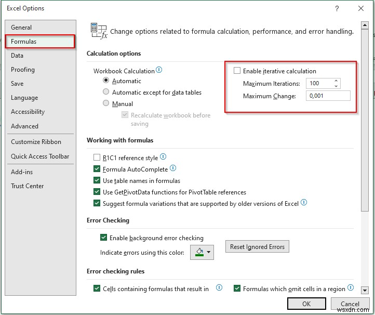Select Formulas category in sidebar
Viewport: 375px width, 315px height.
[x=41, y=42]
